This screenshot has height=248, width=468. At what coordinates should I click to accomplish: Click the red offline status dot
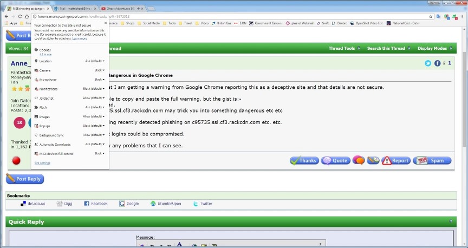[16, 161]
